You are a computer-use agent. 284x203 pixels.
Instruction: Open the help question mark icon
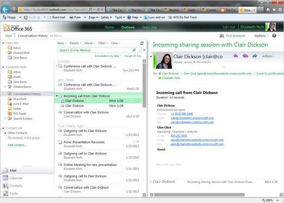(x=274, y=35)
